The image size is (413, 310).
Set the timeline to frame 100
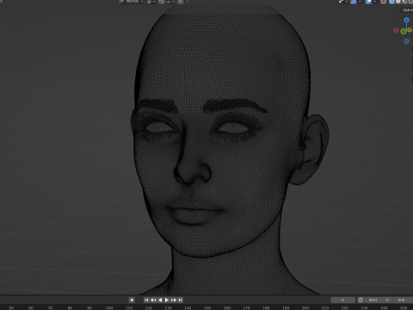pos(109,307)
